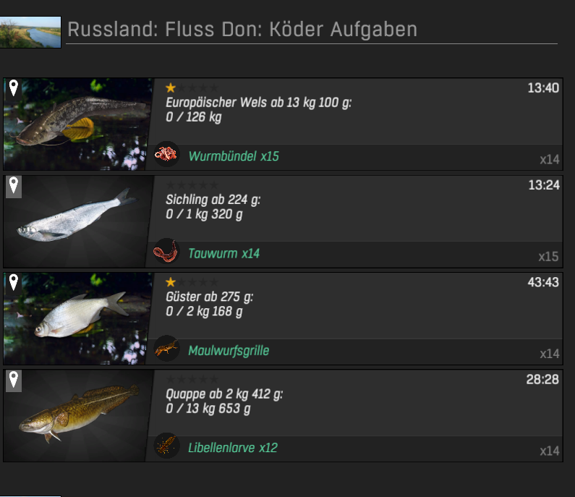Open the Tauwurm x14 reward link
Image resolution: width=575 pixels, height=497 pixels.
pyautogui.click(x=223, y=253)
